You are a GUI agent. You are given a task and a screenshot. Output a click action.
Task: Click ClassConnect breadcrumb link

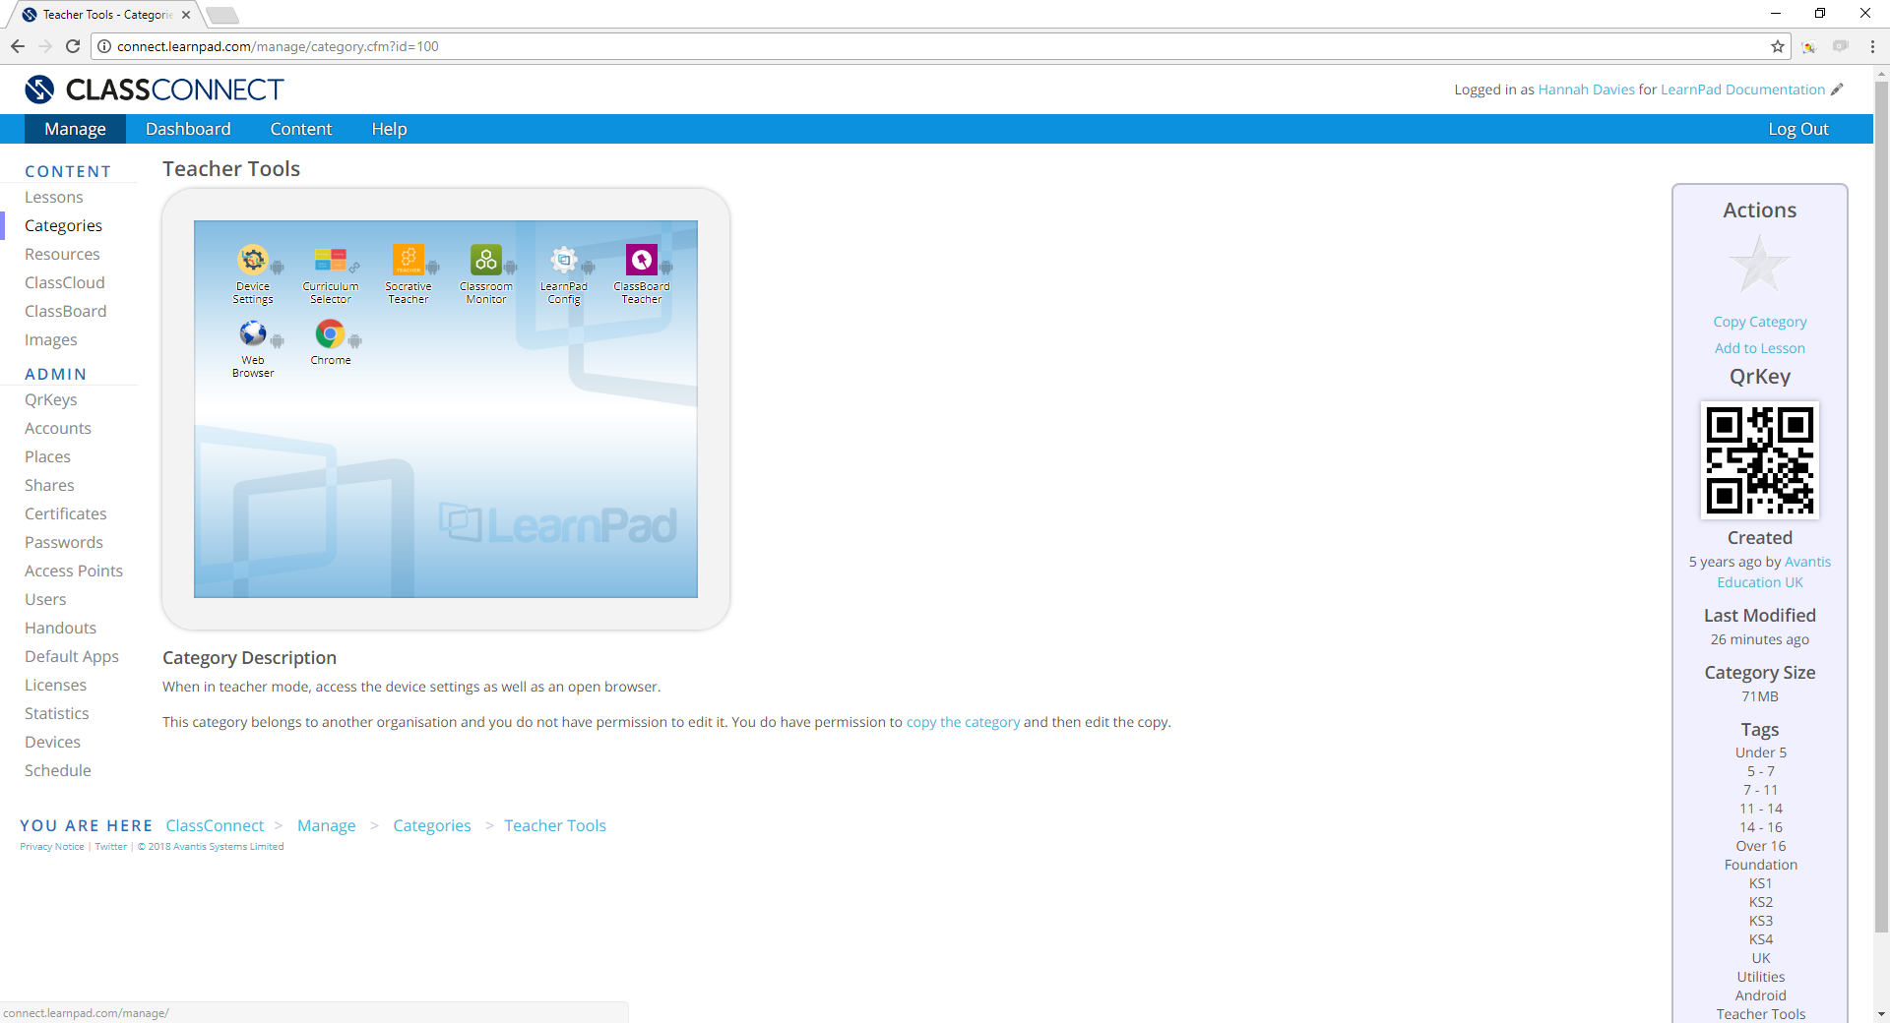[x=215, y=826]
